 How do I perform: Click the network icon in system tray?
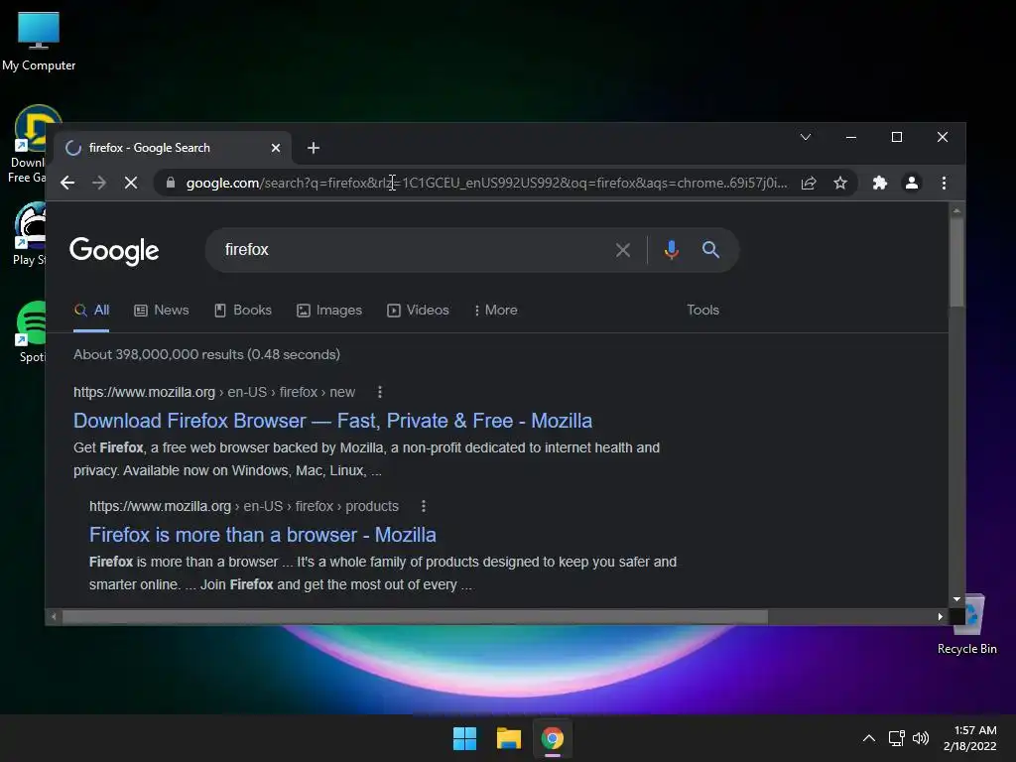(x=896, y=738)
